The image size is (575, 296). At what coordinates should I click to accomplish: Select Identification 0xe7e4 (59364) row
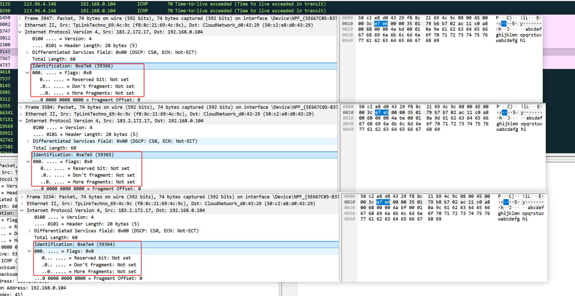point(75,244)
